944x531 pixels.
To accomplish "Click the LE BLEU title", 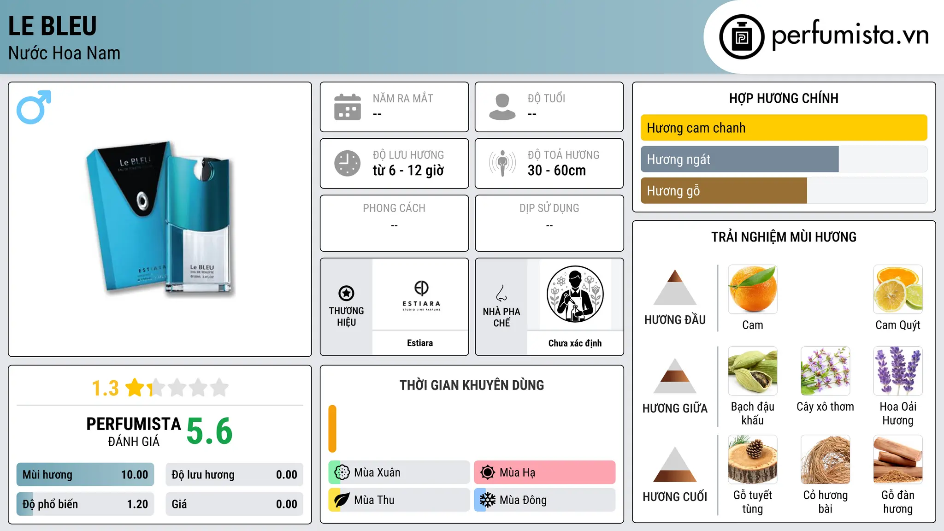I will [x=53, y=26].
